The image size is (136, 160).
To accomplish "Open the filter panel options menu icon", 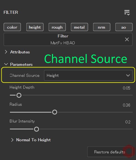I will click(x=127, y=13).
